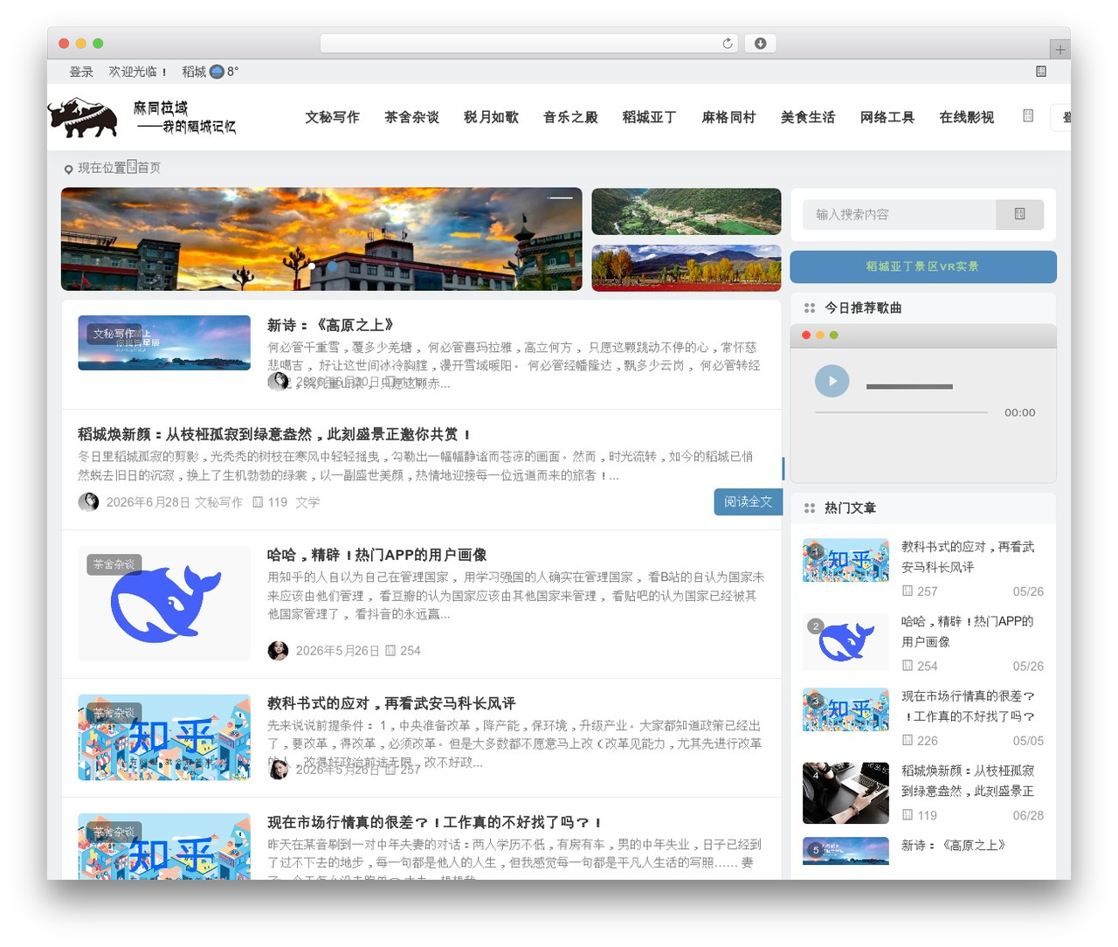Open 网络工具 menu
The image size is (1118, 947).
(x=887, y=117)
